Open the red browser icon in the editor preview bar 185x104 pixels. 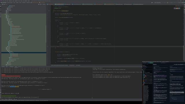pos(178,8)
